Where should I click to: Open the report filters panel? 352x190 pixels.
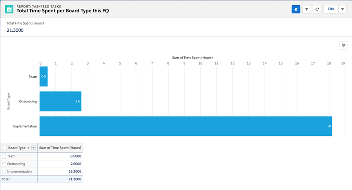[x=307, y=9]
